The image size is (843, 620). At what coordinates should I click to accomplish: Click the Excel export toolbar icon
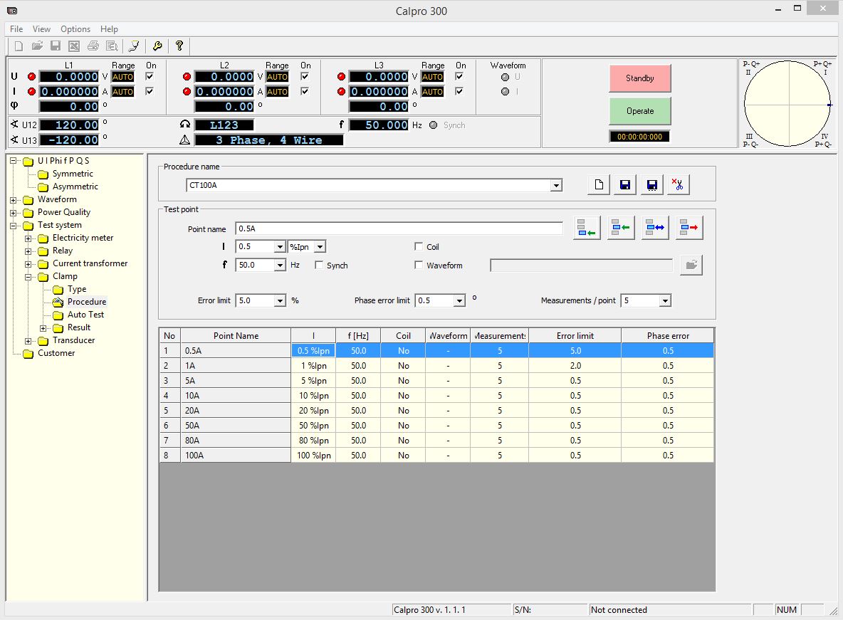pyautogui.click(x=74, y=46)
